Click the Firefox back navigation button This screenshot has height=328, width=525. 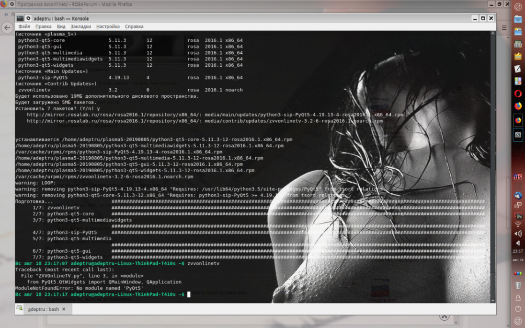(x=7, y=27)
